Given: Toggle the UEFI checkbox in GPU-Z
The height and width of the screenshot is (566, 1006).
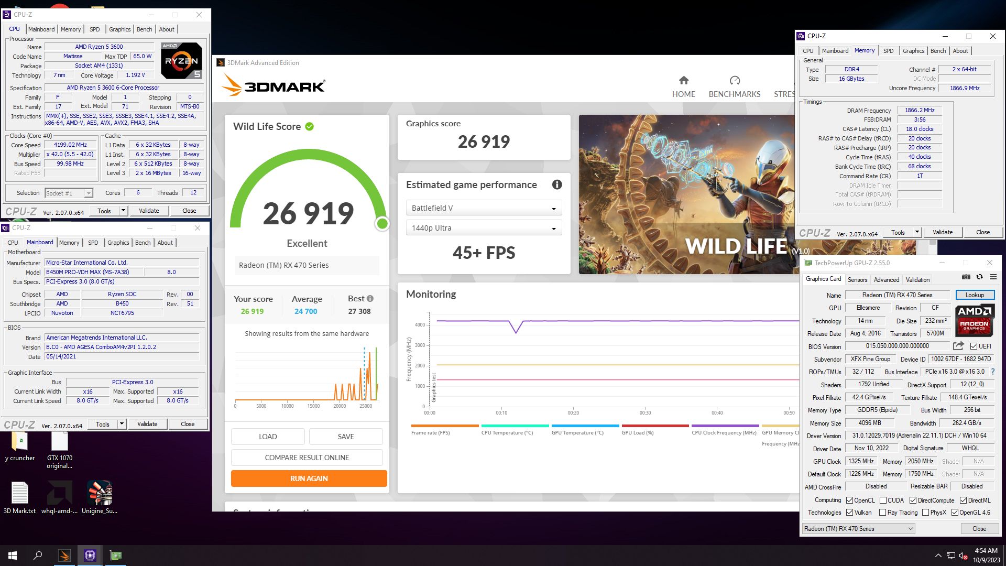Looking at the screenshot, I should point(974,346).
